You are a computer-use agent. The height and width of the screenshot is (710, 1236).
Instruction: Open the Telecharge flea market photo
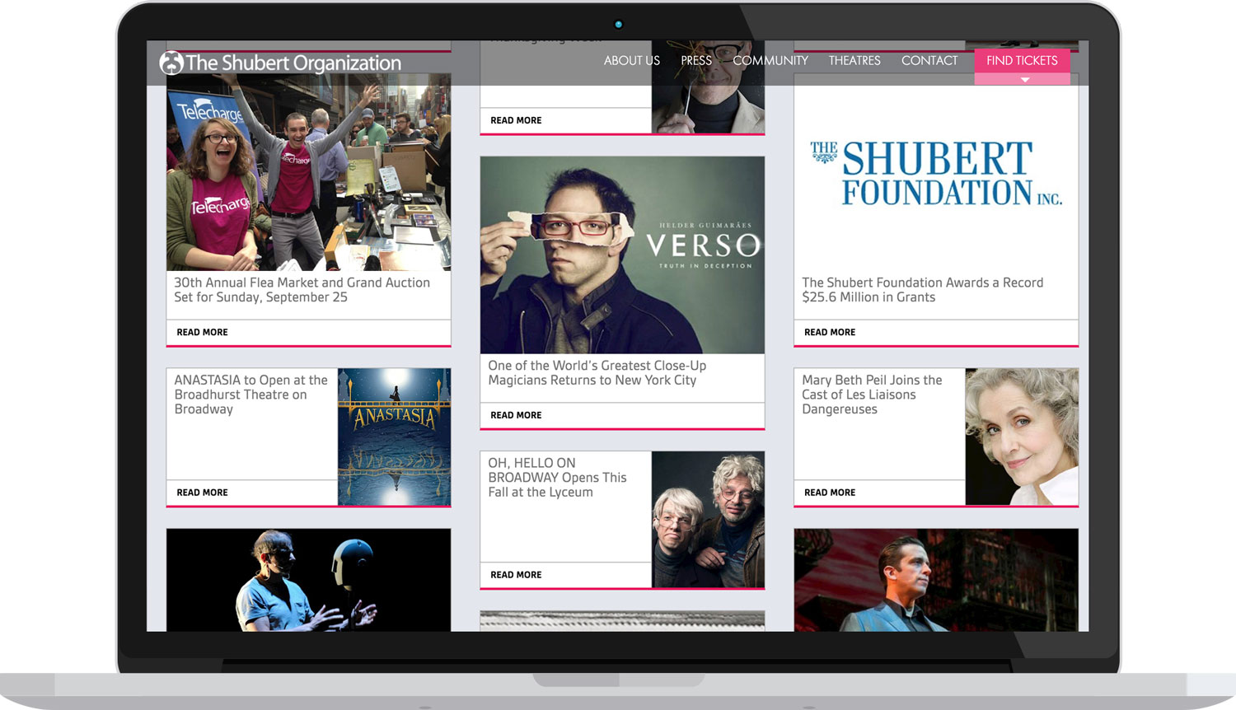[308, 173]
